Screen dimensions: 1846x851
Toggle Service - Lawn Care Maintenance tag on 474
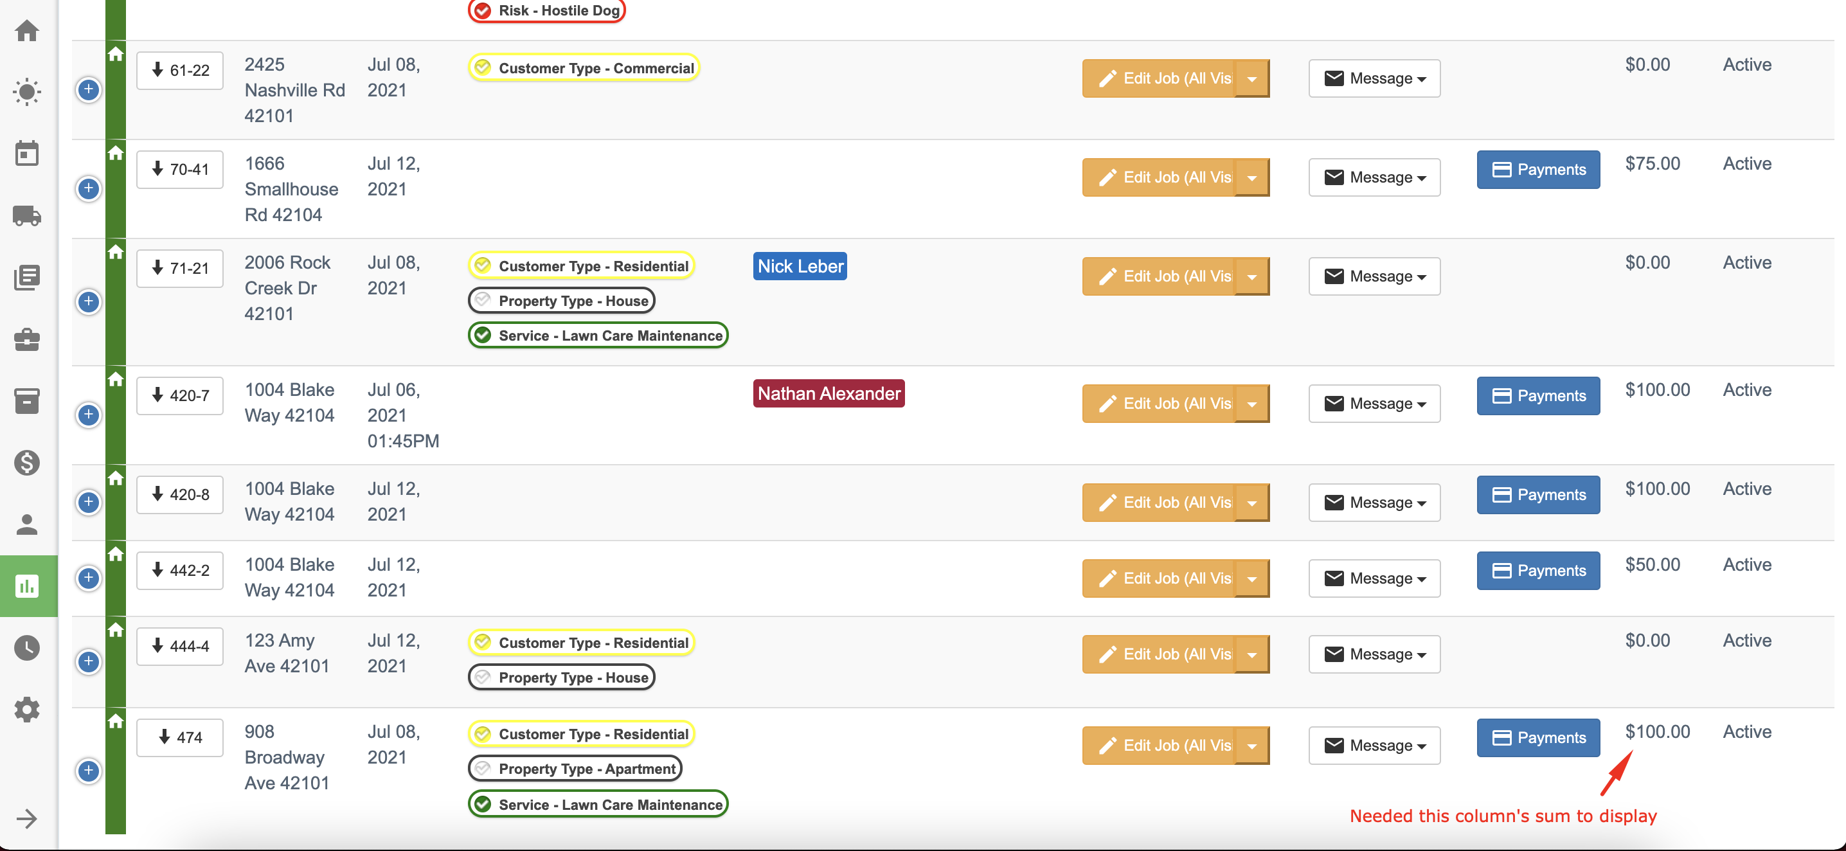click(598, 805)
